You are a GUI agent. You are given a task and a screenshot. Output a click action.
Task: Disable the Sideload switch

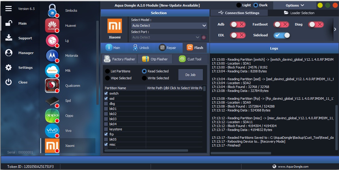click(x=282, y=35)
